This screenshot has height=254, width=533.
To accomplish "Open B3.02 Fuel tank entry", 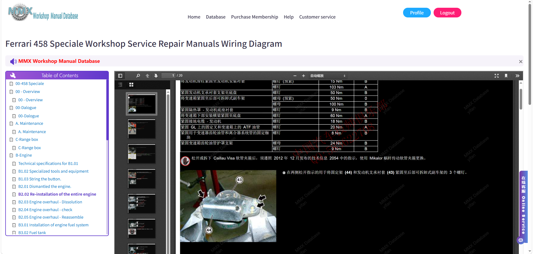I will (x=32, y=233).
